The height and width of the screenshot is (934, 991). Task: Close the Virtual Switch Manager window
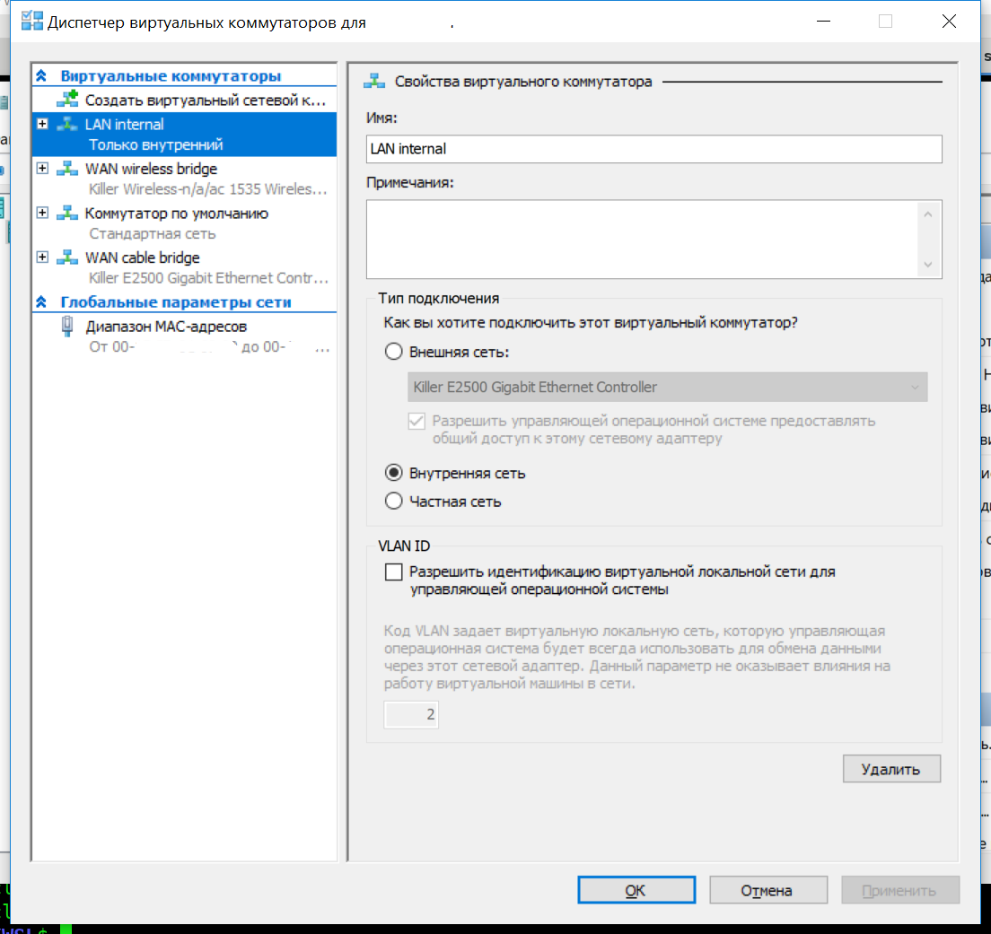point(949,22)
